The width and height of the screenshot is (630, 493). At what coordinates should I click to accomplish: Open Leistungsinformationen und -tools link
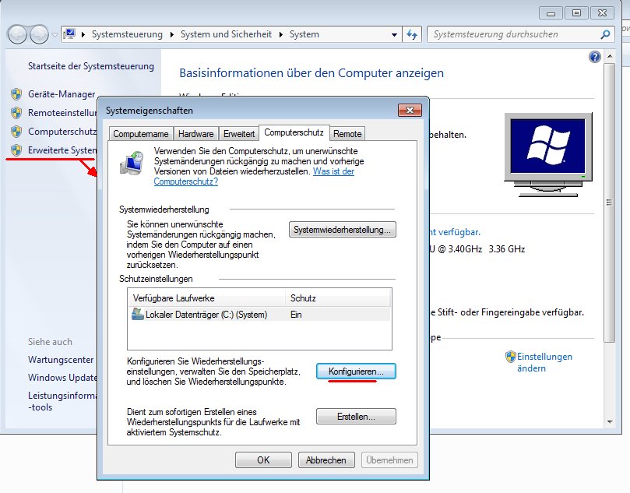coord(62,401)
